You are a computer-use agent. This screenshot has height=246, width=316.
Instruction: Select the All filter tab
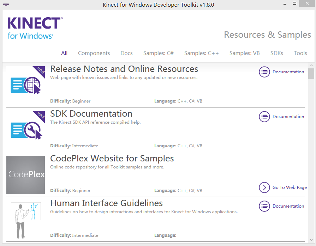64,53
